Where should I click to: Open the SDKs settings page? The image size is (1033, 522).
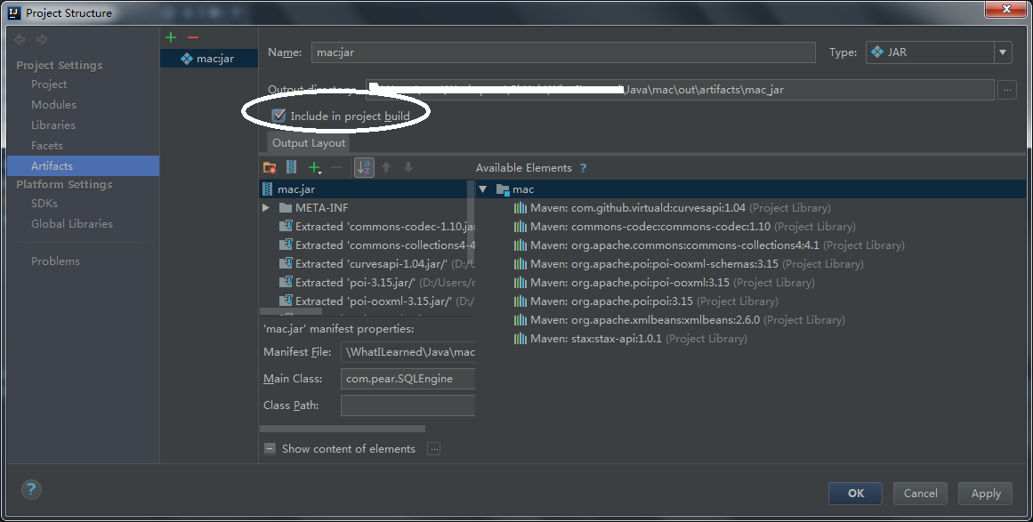pos(44,204)
